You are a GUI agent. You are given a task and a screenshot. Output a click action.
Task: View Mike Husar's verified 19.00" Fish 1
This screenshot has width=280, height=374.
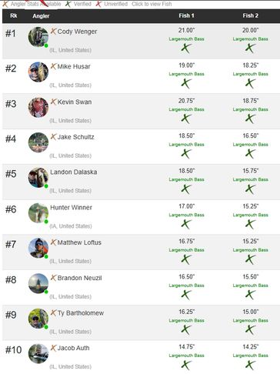(186, 83)
